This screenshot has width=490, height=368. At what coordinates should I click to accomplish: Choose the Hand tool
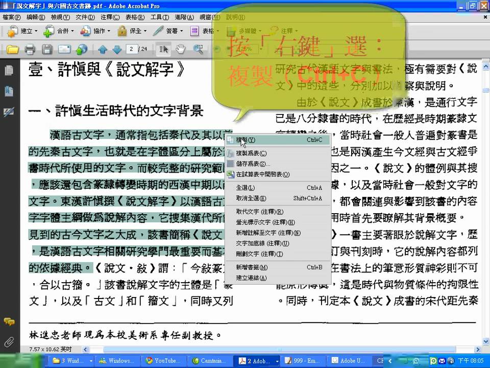click(180, 49)
